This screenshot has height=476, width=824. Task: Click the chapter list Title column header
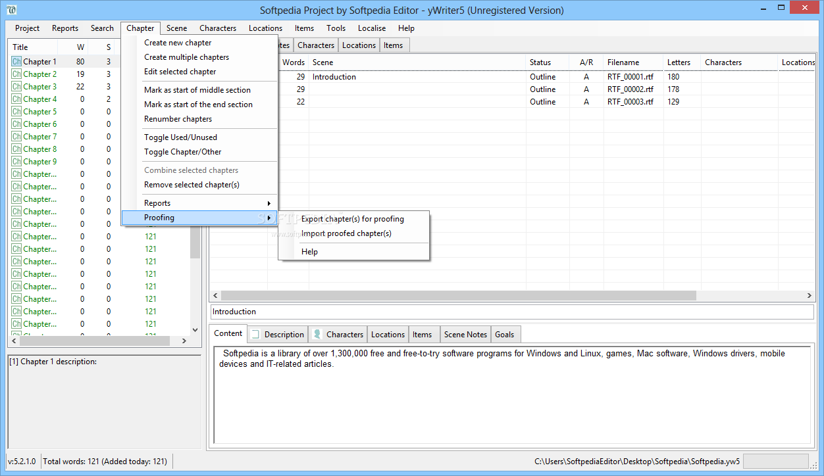34,47
